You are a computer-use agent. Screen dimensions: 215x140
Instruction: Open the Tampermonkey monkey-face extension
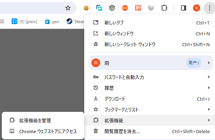pos(112,8)
